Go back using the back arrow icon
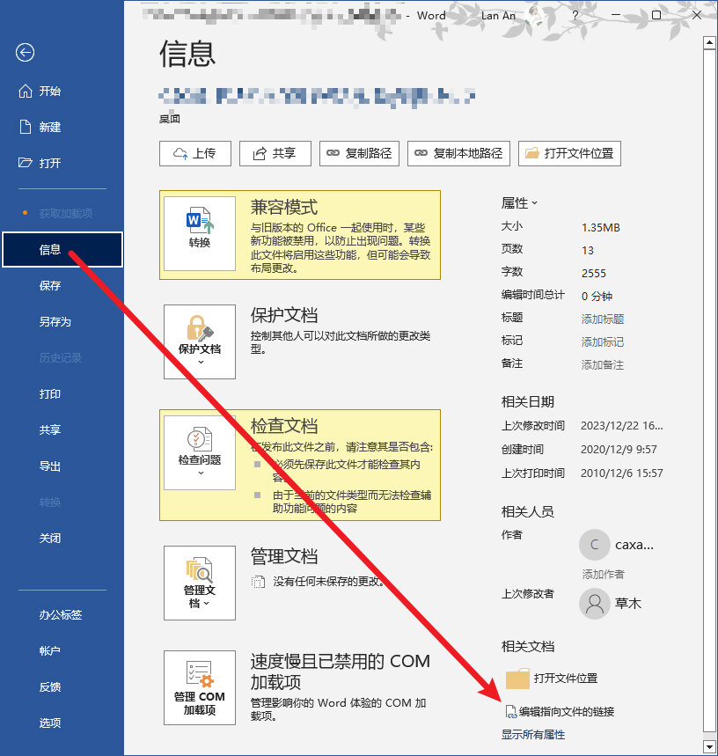The height and width of the screenshot is (756, 718). (25, 53)
